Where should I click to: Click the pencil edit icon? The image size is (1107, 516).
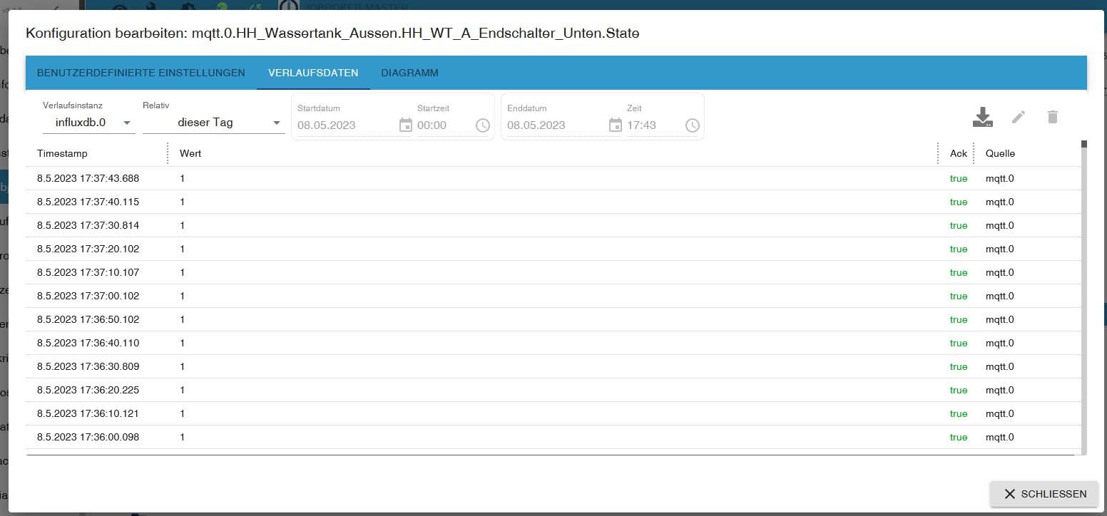[x=1019, y=117]
